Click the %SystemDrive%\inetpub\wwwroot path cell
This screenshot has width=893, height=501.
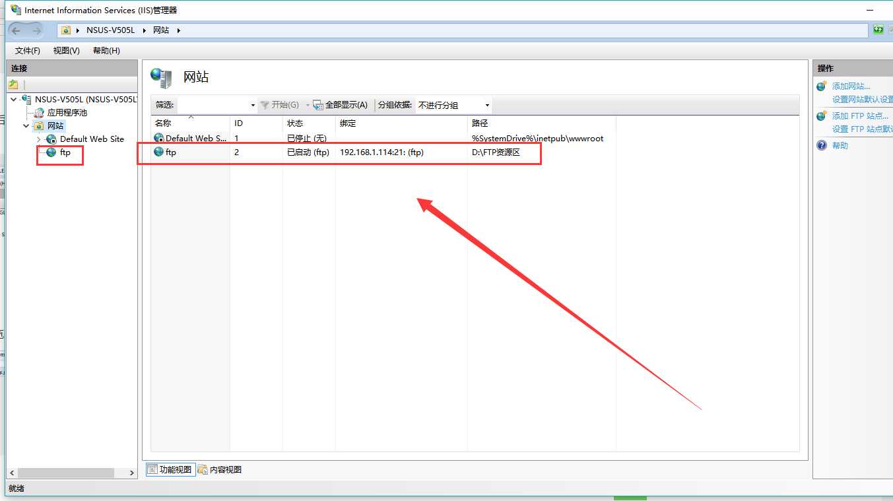click(x=538, y=139)
